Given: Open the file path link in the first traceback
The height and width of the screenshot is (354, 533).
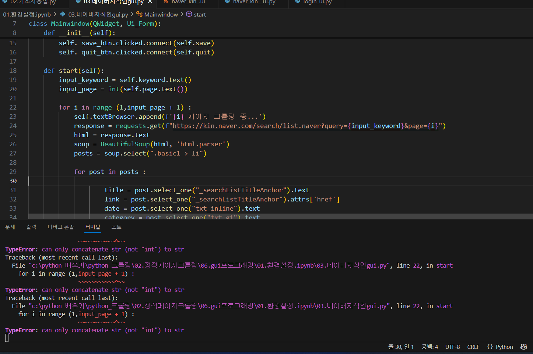Looking at the screenshot, I should (209, 265).
